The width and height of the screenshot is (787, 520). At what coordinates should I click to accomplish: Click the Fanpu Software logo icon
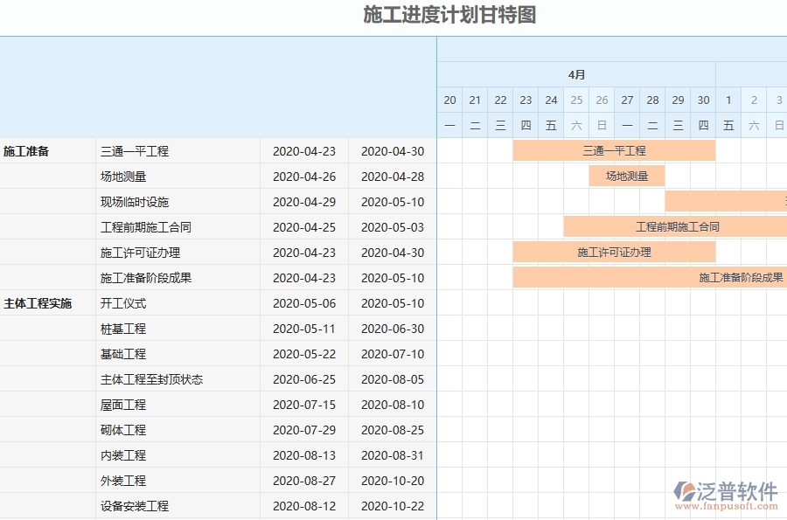686,491
